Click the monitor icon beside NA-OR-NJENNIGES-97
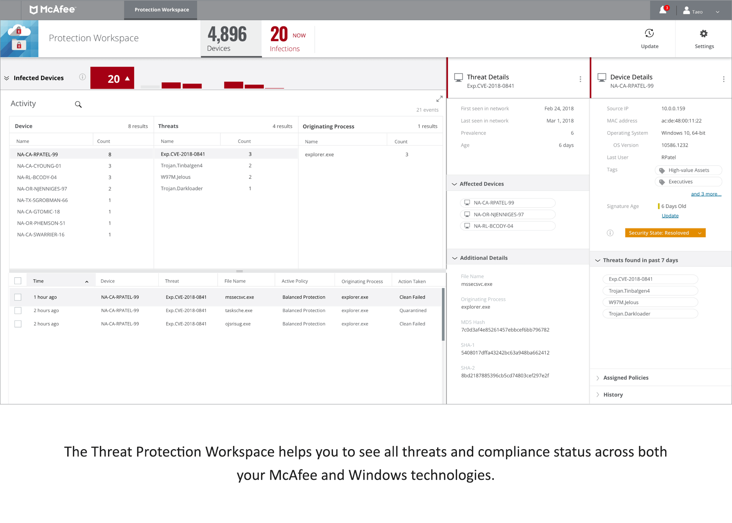 tap(467, 214)
